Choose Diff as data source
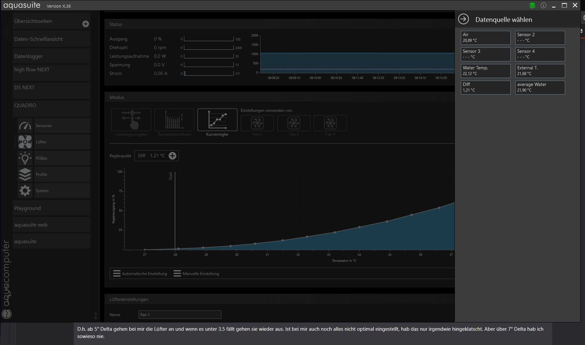Viewport: 585px width, 345px height. [x=486, y=88]
